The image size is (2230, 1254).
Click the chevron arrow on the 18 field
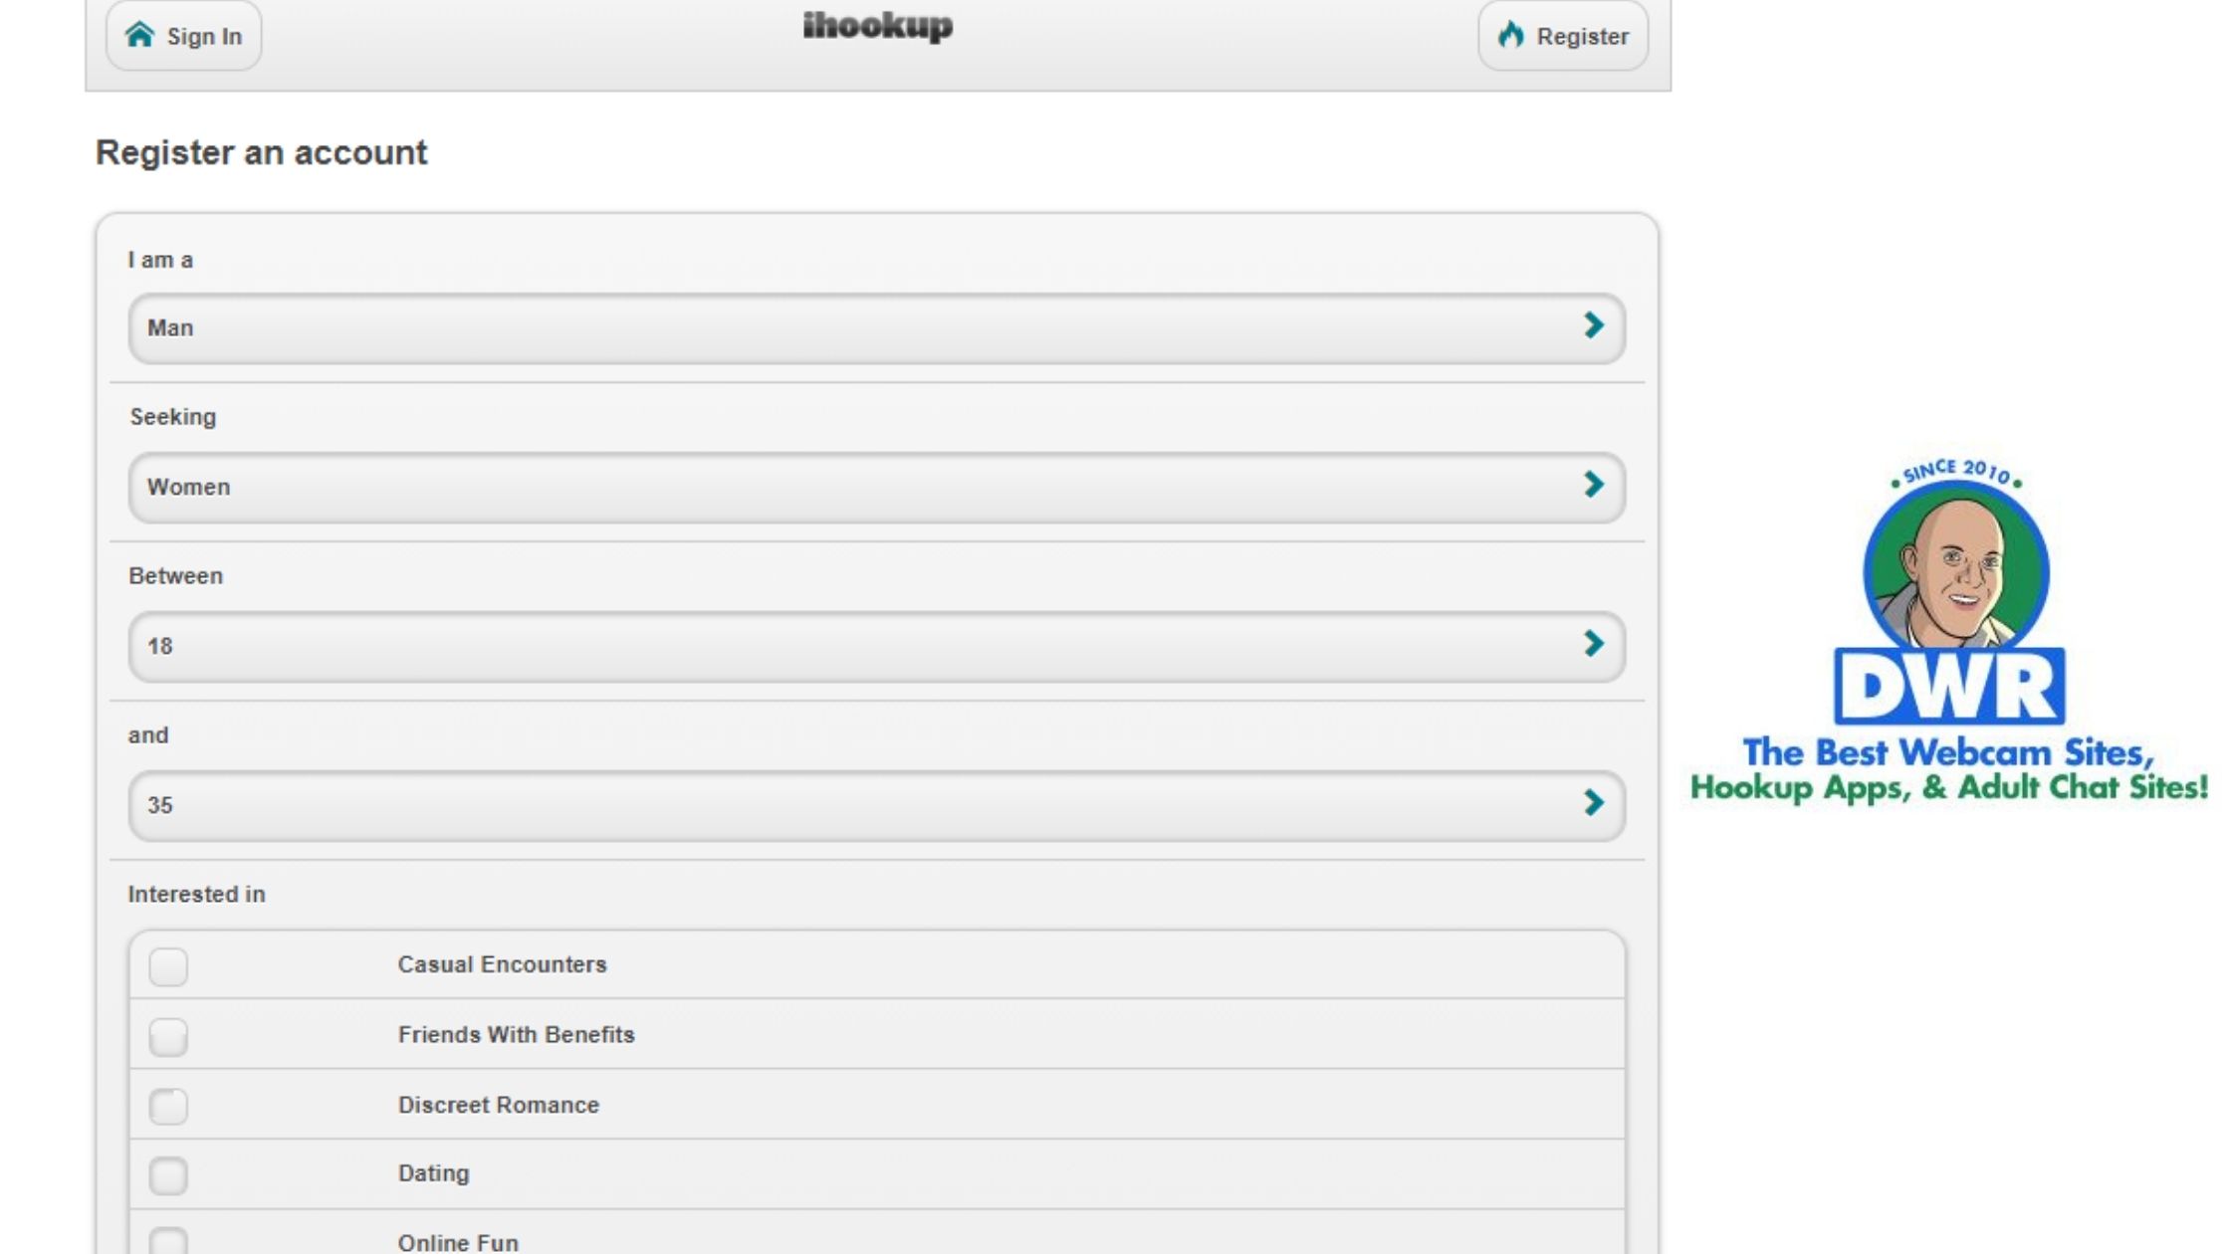coord(1593,644)
